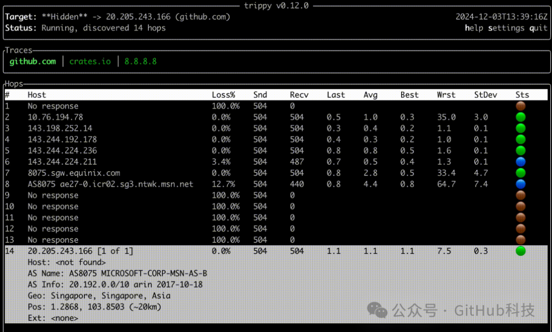The image size is (552, 332).
Task: Click the Host column header
Action: [37, 95]
